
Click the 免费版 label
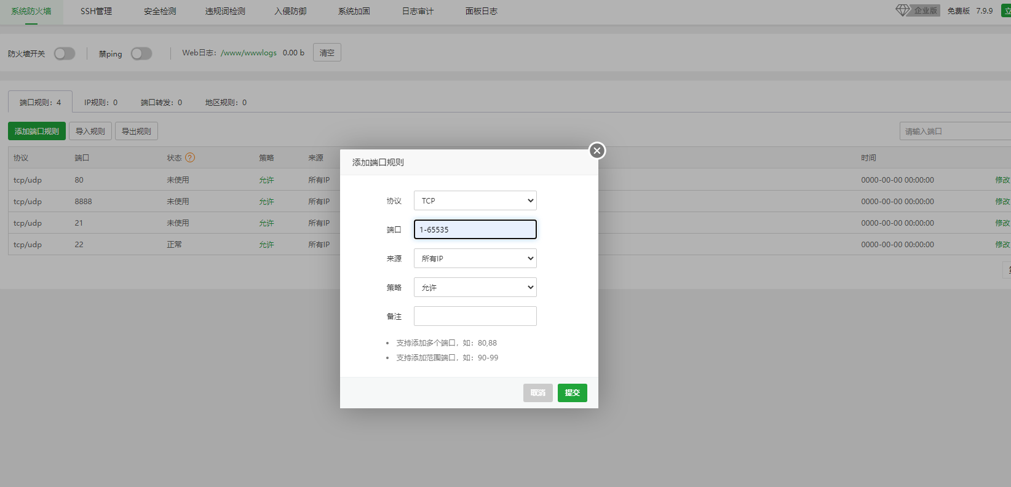pyautogui.click(x=958, y=11)
